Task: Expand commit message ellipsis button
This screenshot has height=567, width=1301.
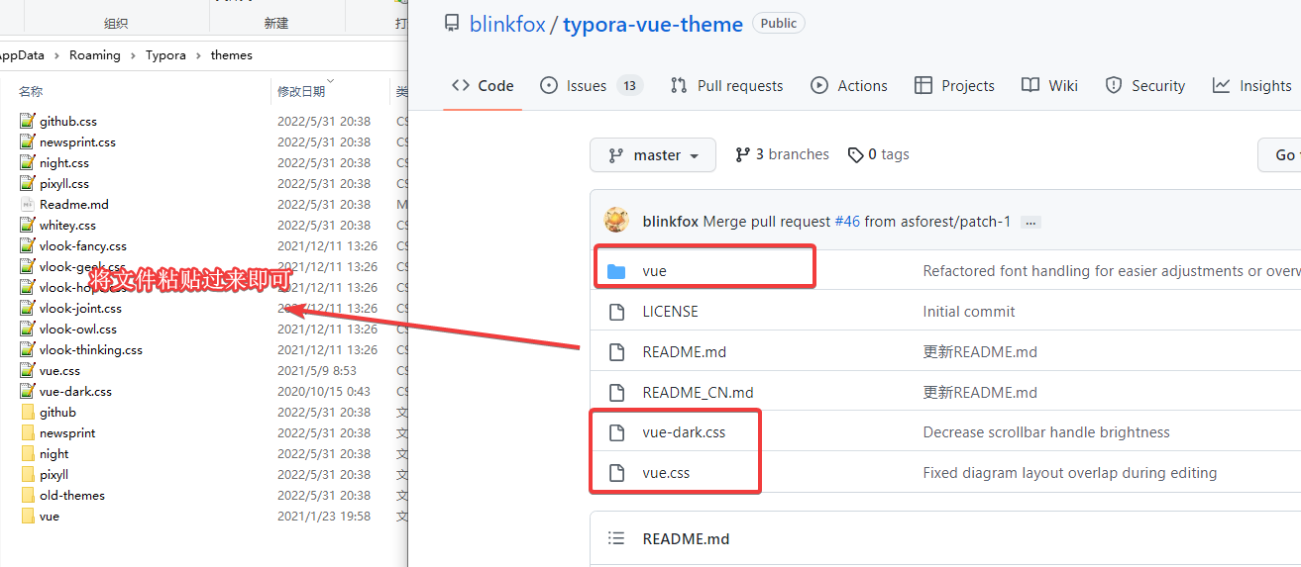Action: tap(1030, 222)
